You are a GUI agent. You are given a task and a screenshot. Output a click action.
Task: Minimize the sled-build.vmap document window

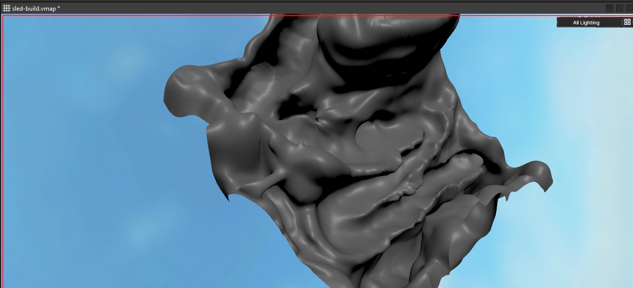click(609, 8)
